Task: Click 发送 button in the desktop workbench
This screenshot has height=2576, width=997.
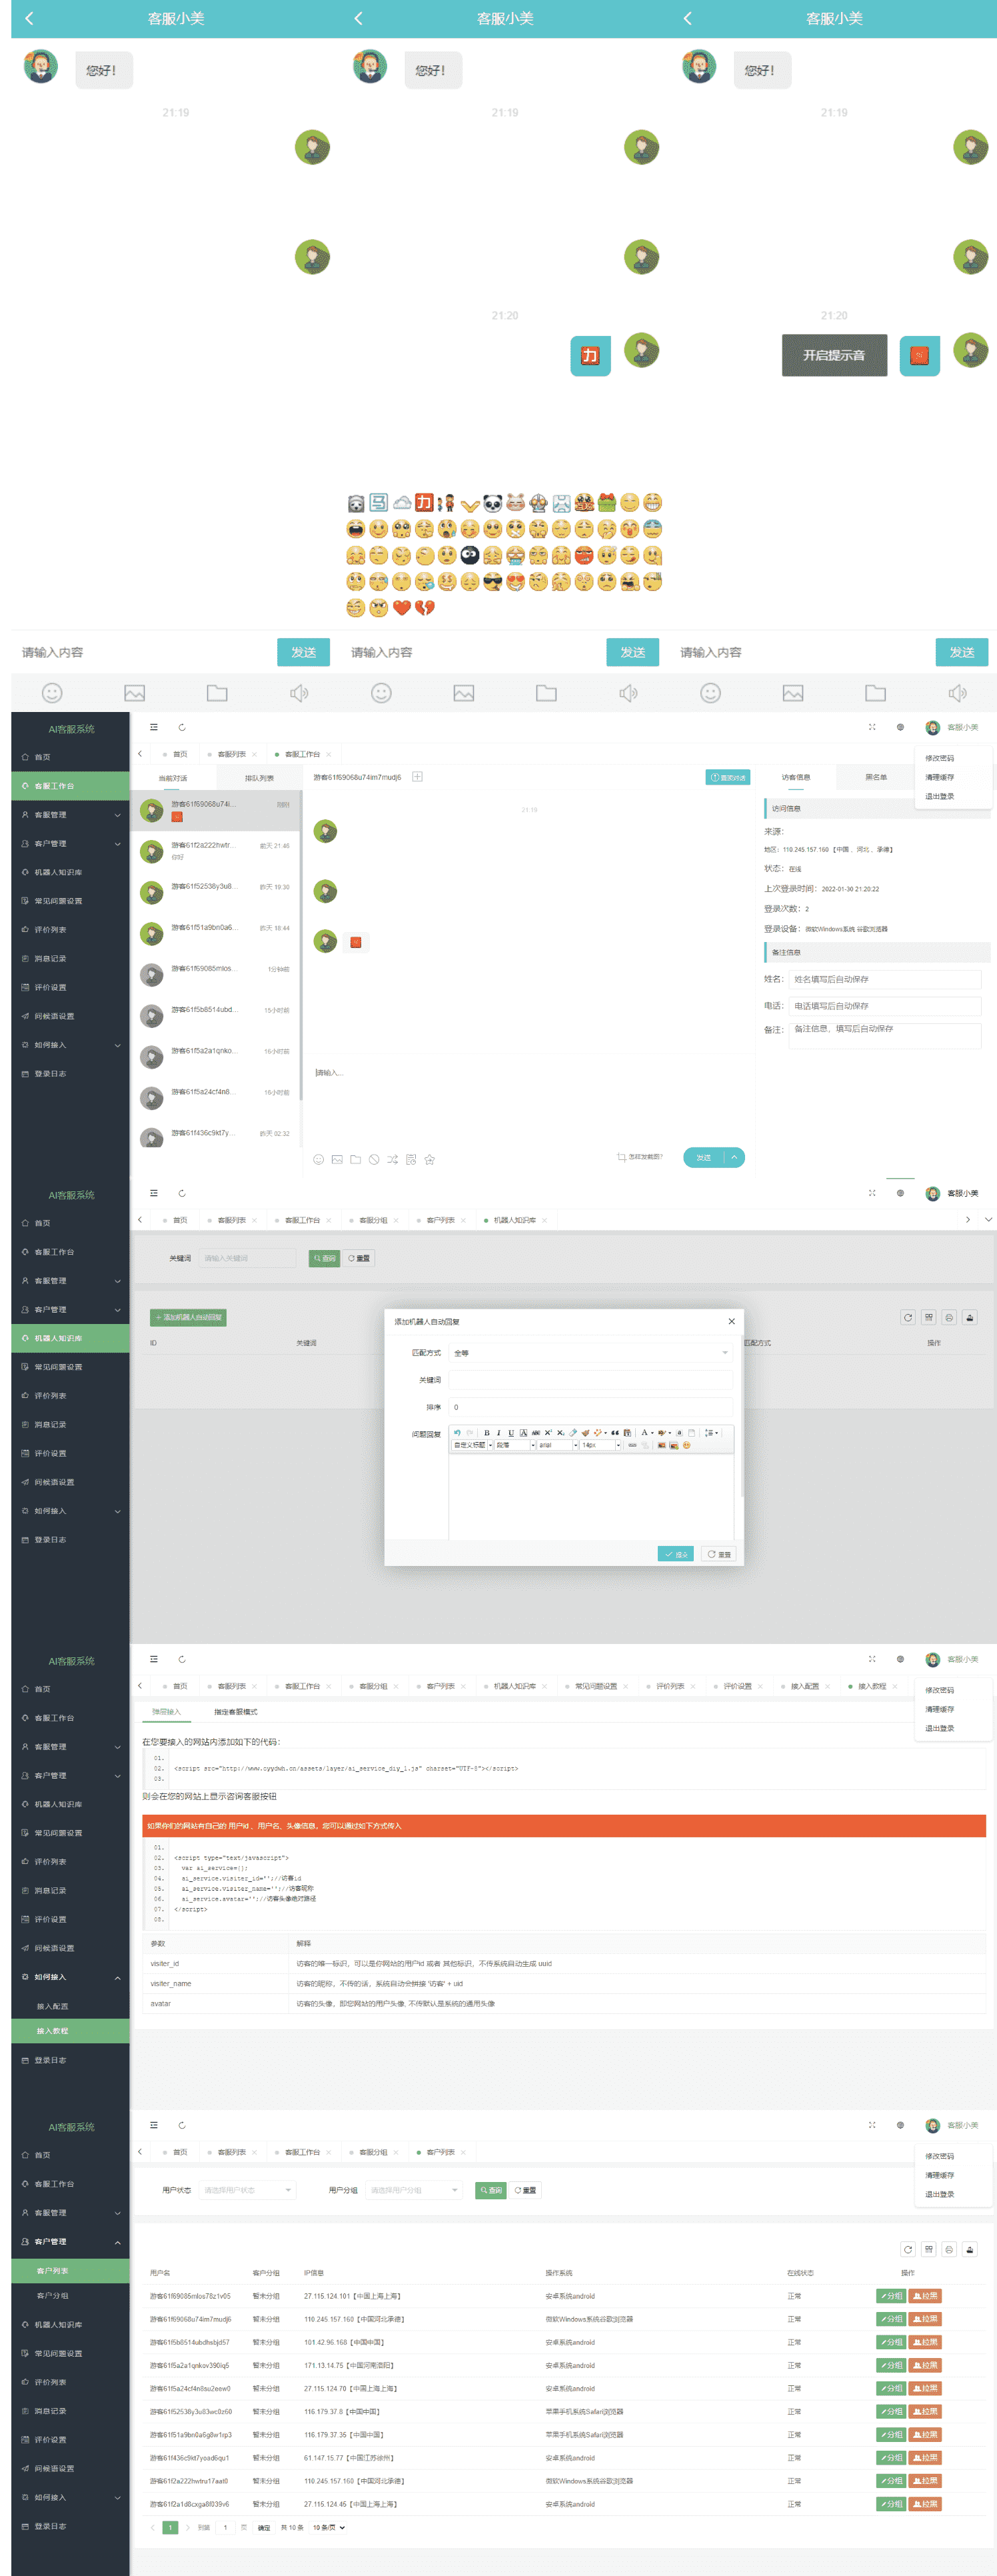Action: tap(703, 1157)
